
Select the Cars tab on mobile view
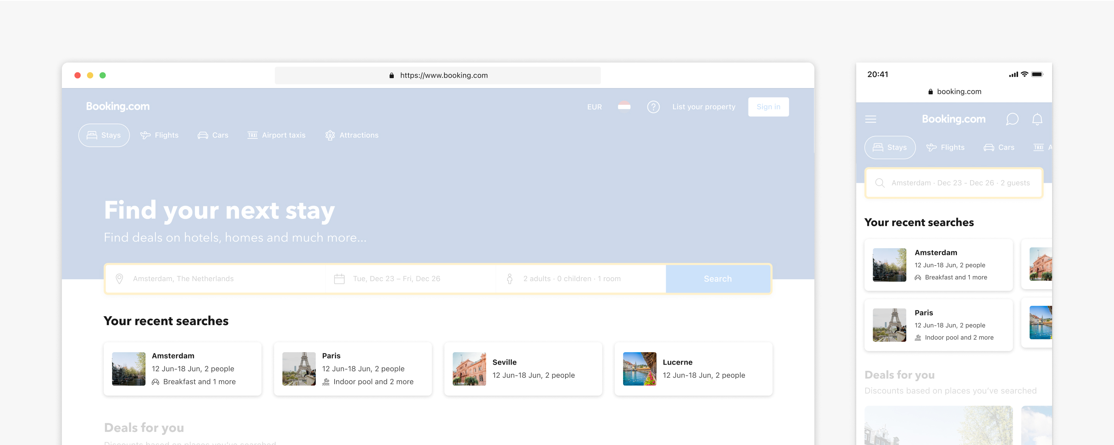[998, 147]
